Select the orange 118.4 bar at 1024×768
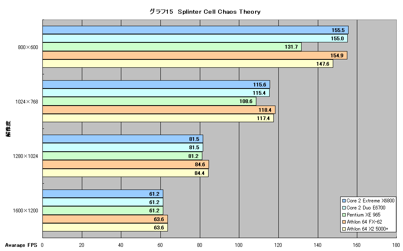 coord(159,110)
